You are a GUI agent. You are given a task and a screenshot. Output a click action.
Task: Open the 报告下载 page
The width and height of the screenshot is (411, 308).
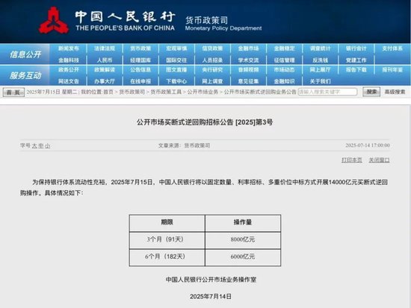[x=356, y=69]
